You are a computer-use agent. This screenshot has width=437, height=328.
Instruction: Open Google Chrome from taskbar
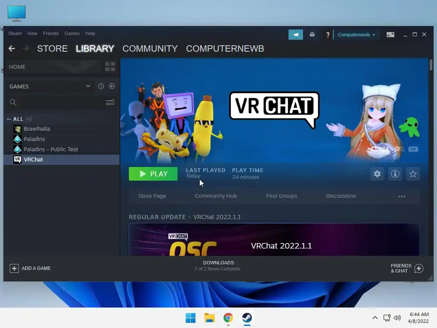(x=228, y=318)
